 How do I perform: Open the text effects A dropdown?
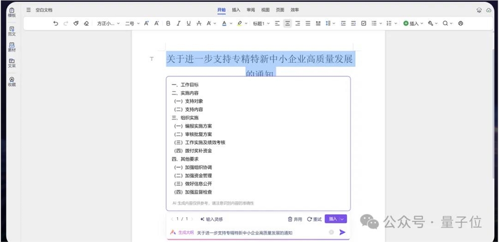point(211,23)
